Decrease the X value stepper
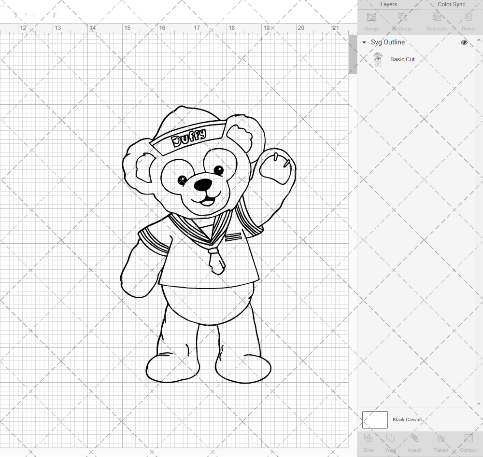 (16, 16)
